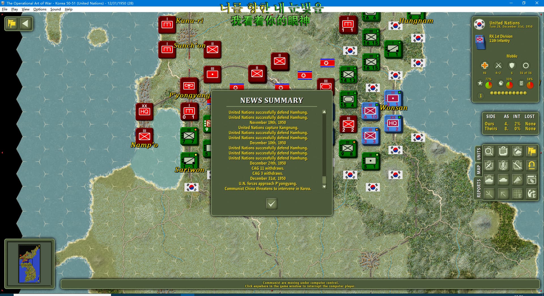544x296 pixels.
Task: Click the tank unit icon
Action: (x=503, y=180)
